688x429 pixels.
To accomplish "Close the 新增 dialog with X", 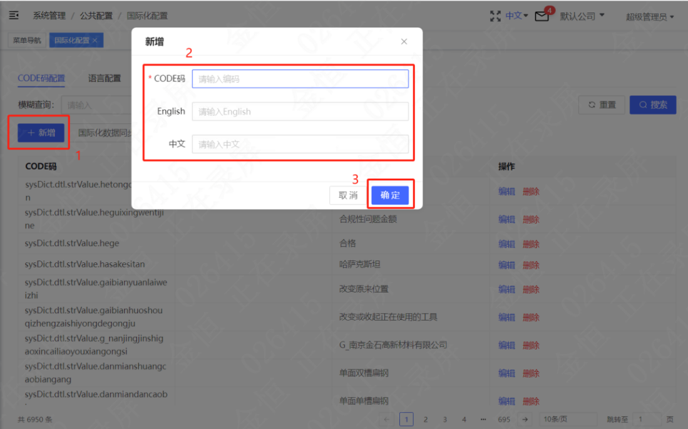I will tap(404, 41).
